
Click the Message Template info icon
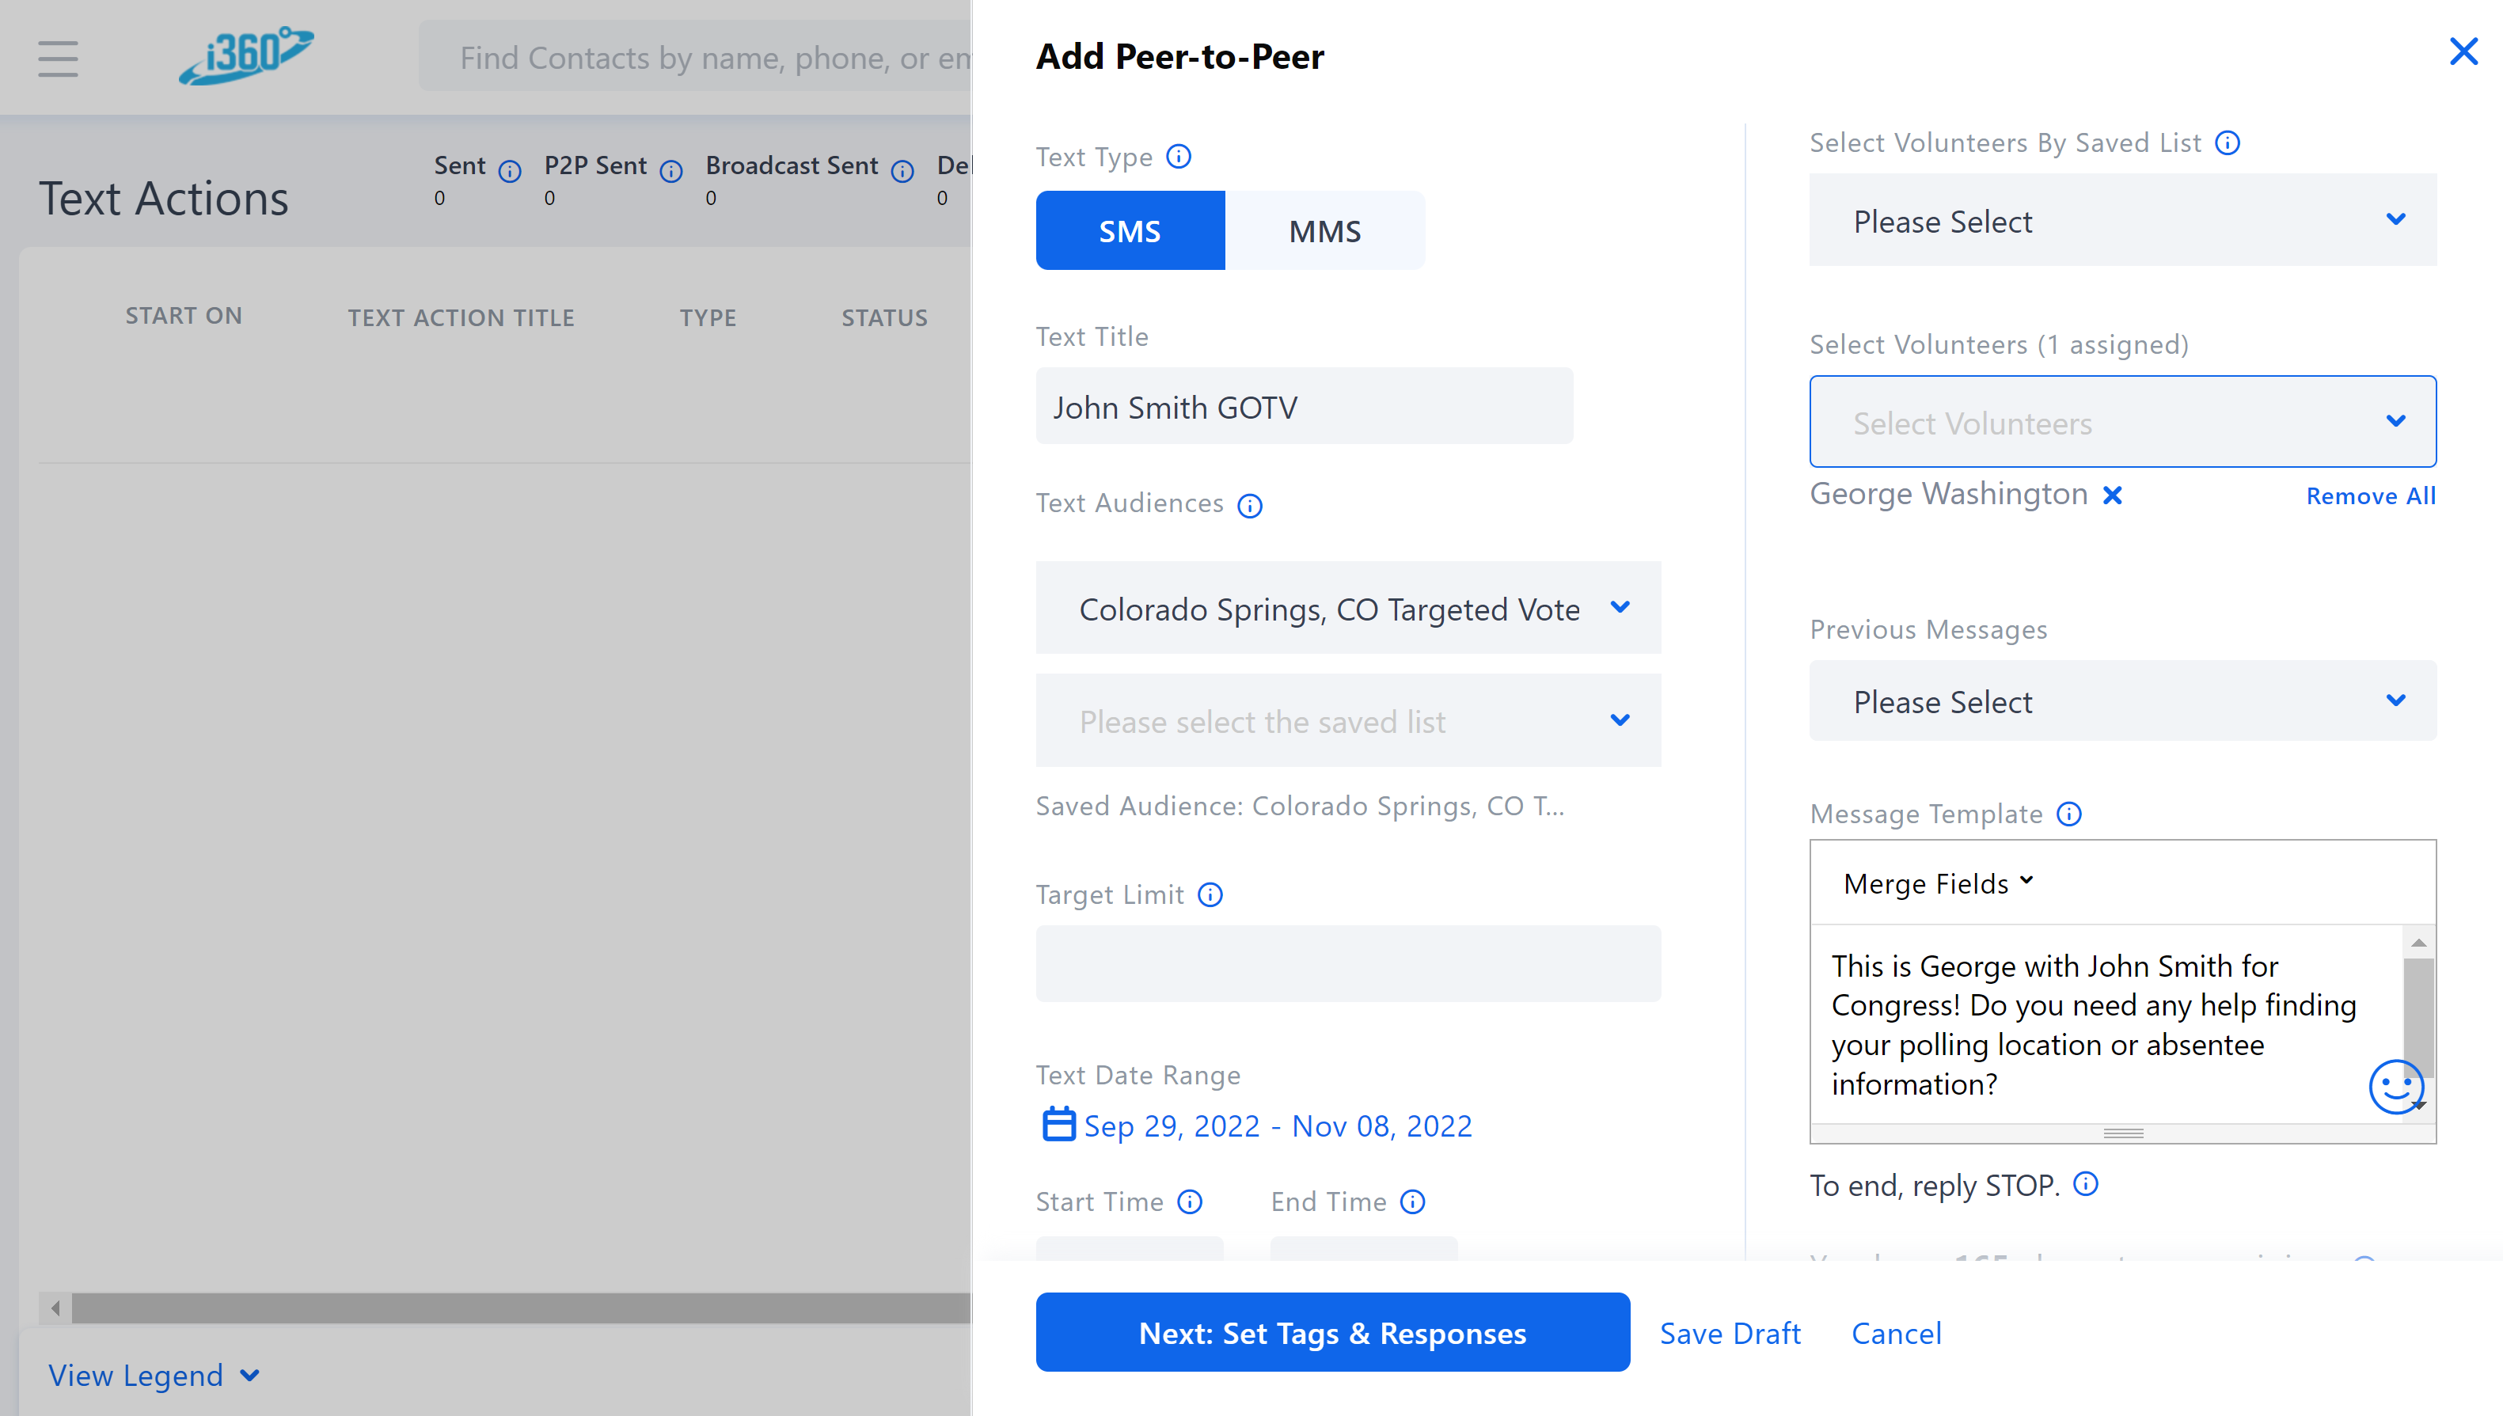click(x=2069, y=814)
